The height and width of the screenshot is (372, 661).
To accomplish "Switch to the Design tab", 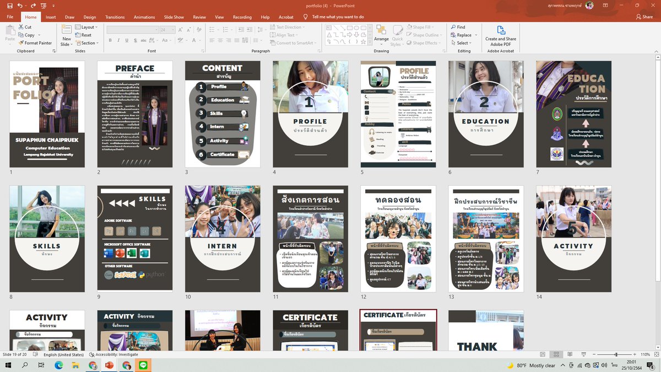I will pyautogui.click(x=90, y=17).
